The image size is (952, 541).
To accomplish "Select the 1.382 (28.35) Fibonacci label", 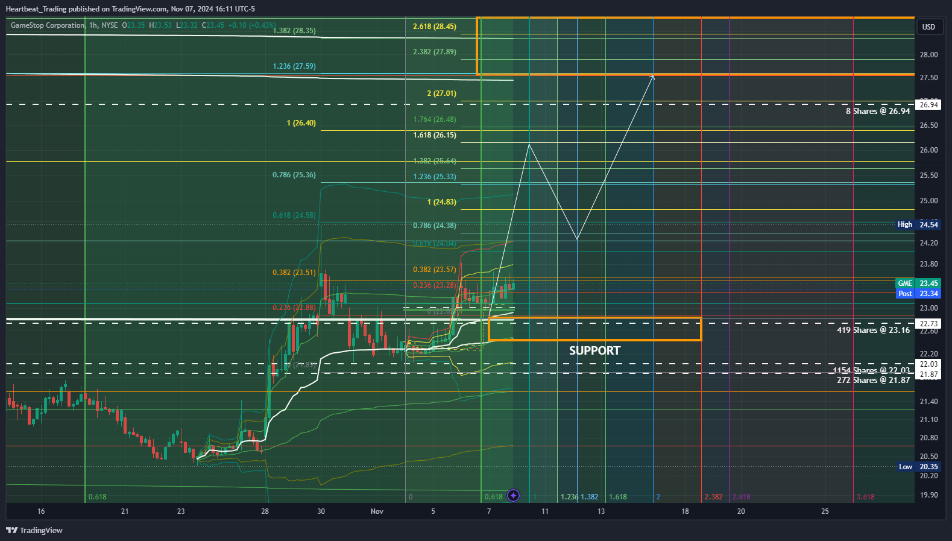I will [x=294, y=31].
